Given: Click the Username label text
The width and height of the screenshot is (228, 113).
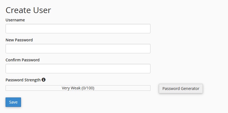Looking at the screenshot, I should pyautogui.click(x=15, y=20).
